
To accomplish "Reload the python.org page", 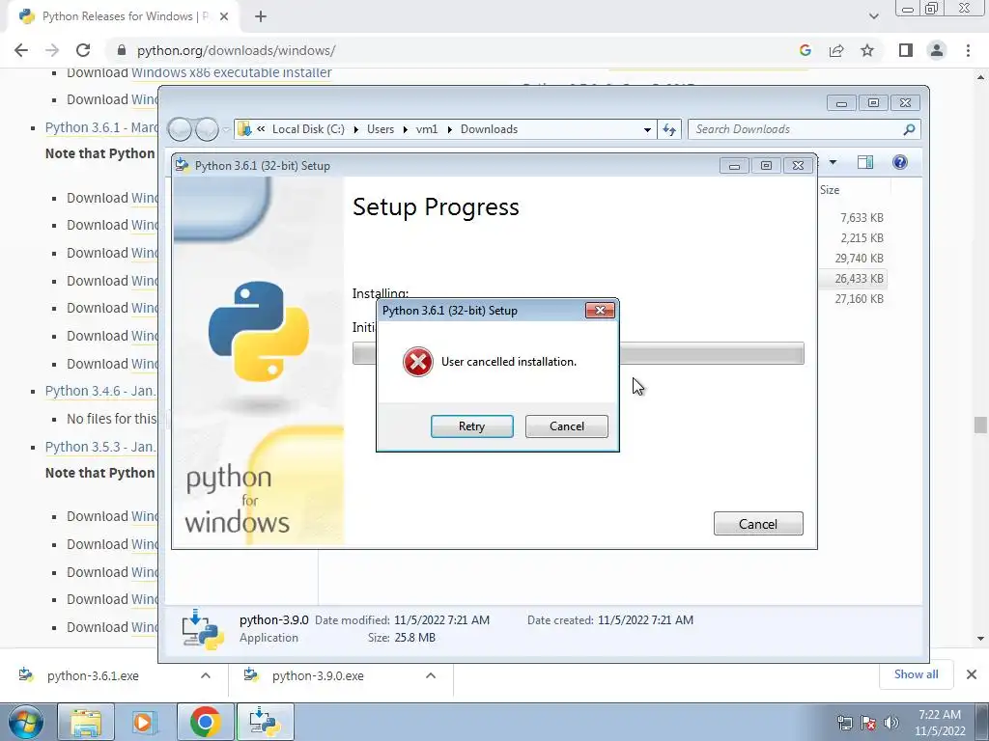I will pyautogui.click(x=83, y=50).
